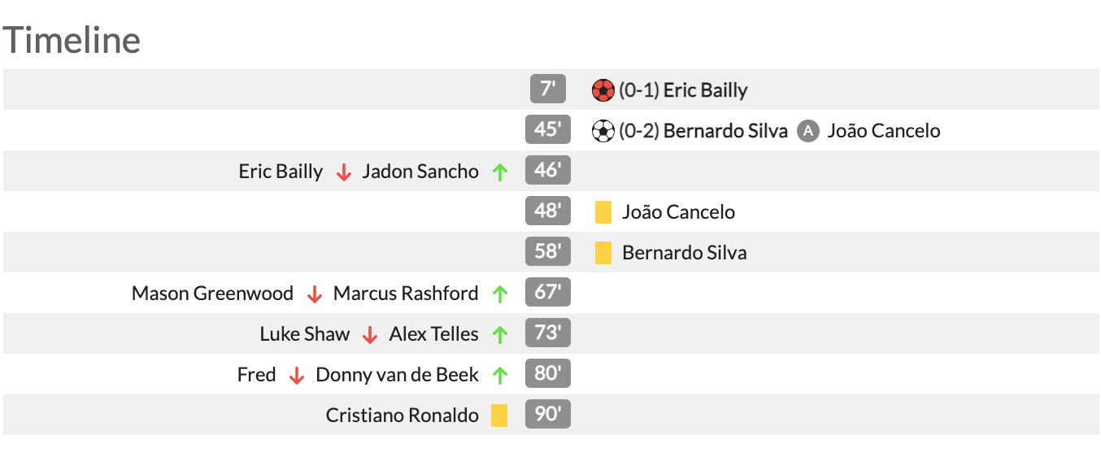
Task: Click green arrow next to Alex Telles
Action: (x=500, y=335)
